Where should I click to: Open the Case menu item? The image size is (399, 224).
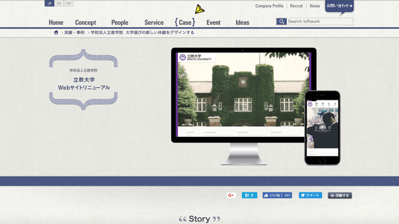(185, 22)
